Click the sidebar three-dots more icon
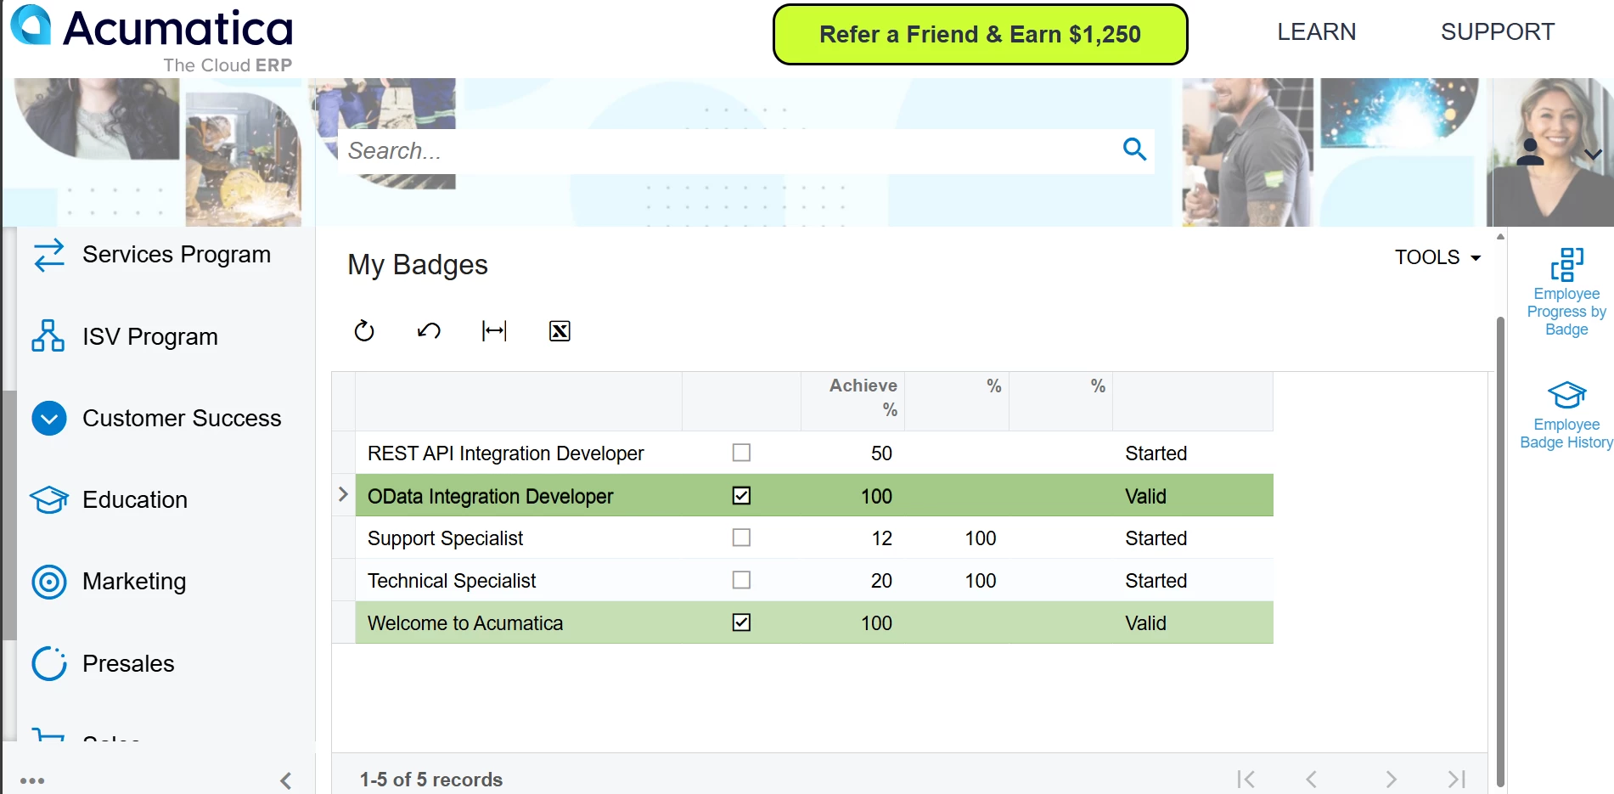Viewport: 1614px width, 794px height. pyautogui.click(x=32, y=780)
